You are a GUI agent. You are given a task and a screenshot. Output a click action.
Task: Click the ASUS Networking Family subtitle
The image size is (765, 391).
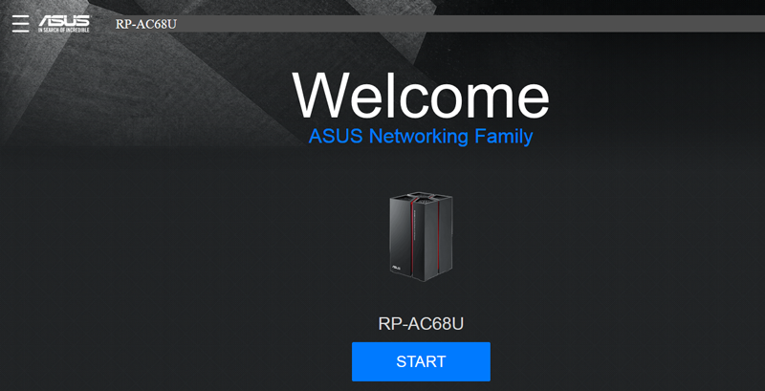(421, 137)
